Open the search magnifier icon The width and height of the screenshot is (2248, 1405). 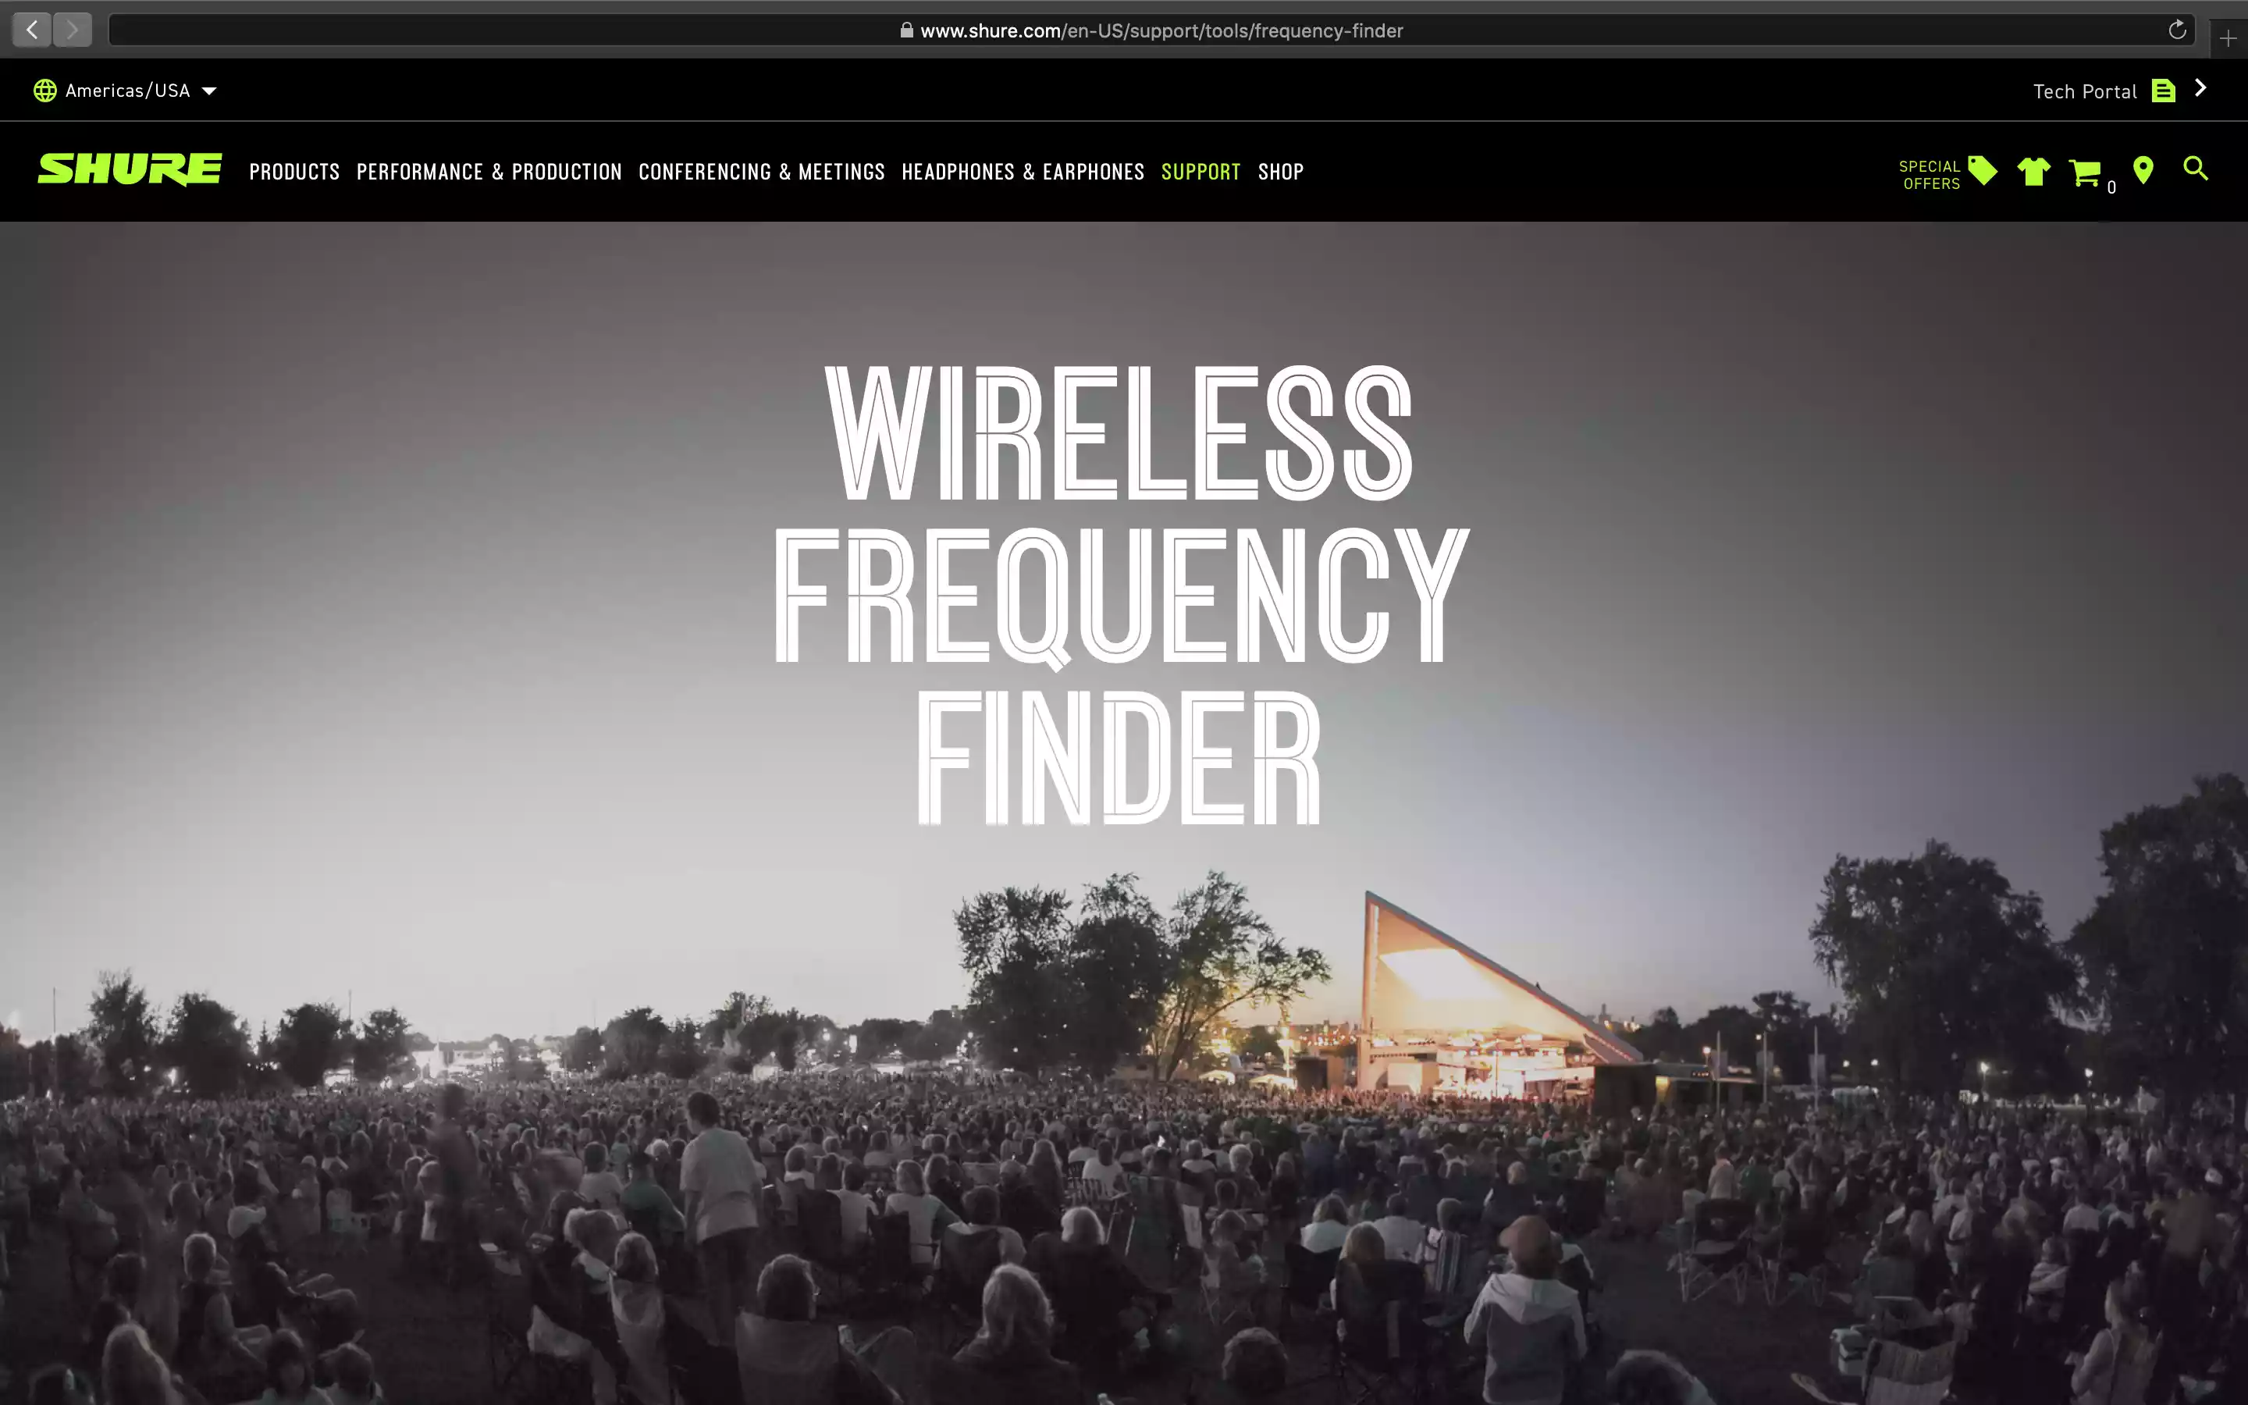tap(2195, 169)
